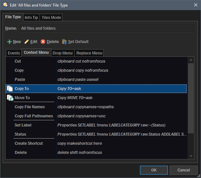Open the Tiles Mode tab
The image size is (201, 178).
click(x=51, y=18)
